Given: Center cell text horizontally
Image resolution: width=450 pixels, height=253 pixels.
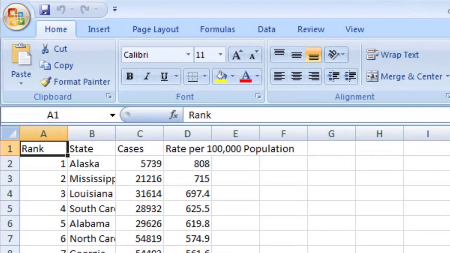Looking at the screenshot, I should click(296, 76).
